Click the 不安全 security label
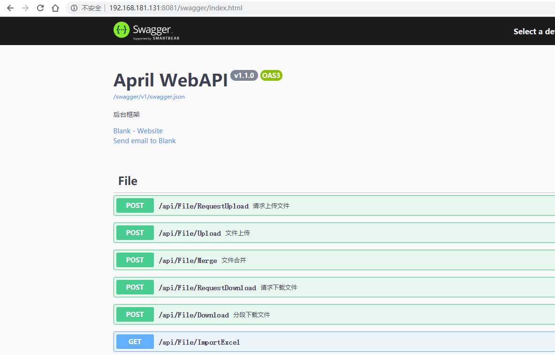The image size is (555, 355). tap(91, 8)
